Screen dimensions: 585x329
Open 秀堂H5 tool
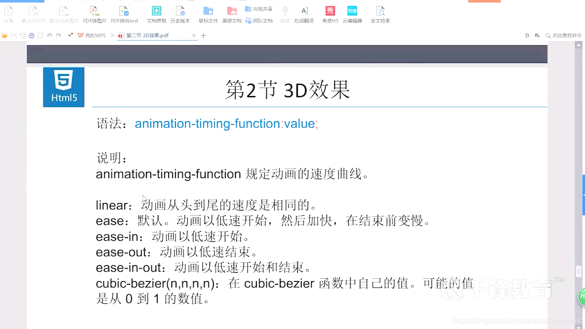click(x=330, y=14)
